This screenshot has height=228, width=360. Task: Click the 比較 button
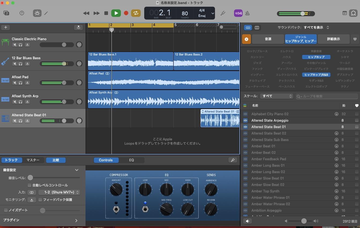pos(56,160)
